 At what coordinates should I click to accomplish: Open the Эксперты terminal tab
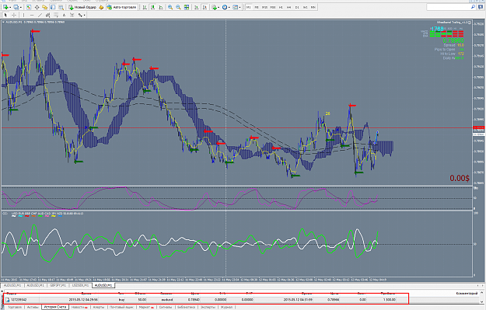pos(208,307)
